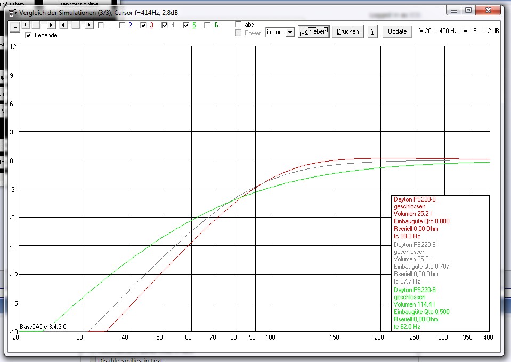Viewport: 511px width, 362px height.
Task: Click the ± zoom toggle button
Action: [x=15, y=27]
